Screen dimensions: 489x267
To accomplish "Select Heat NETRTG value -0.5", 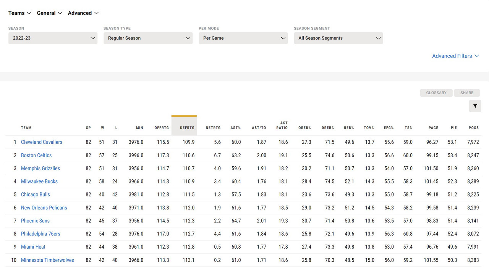I will [x=217, y=246].
